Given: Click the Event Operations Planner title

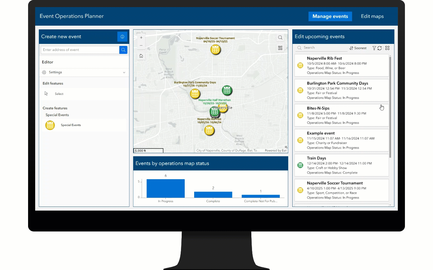Looking at the screenshot, I should point(72,16).
